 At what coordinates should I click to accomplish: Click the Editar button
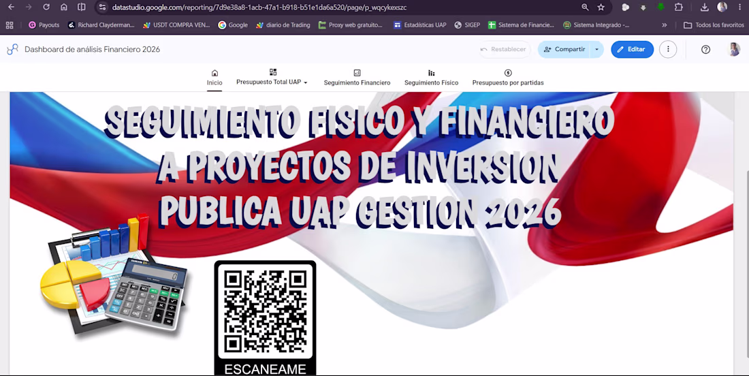point(632,49)
